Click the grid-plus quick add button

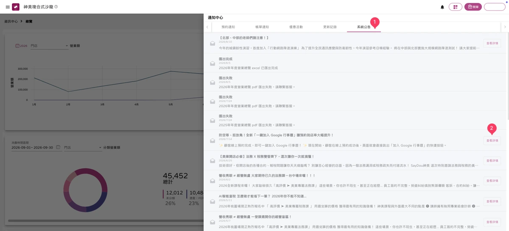pos(455,7)
